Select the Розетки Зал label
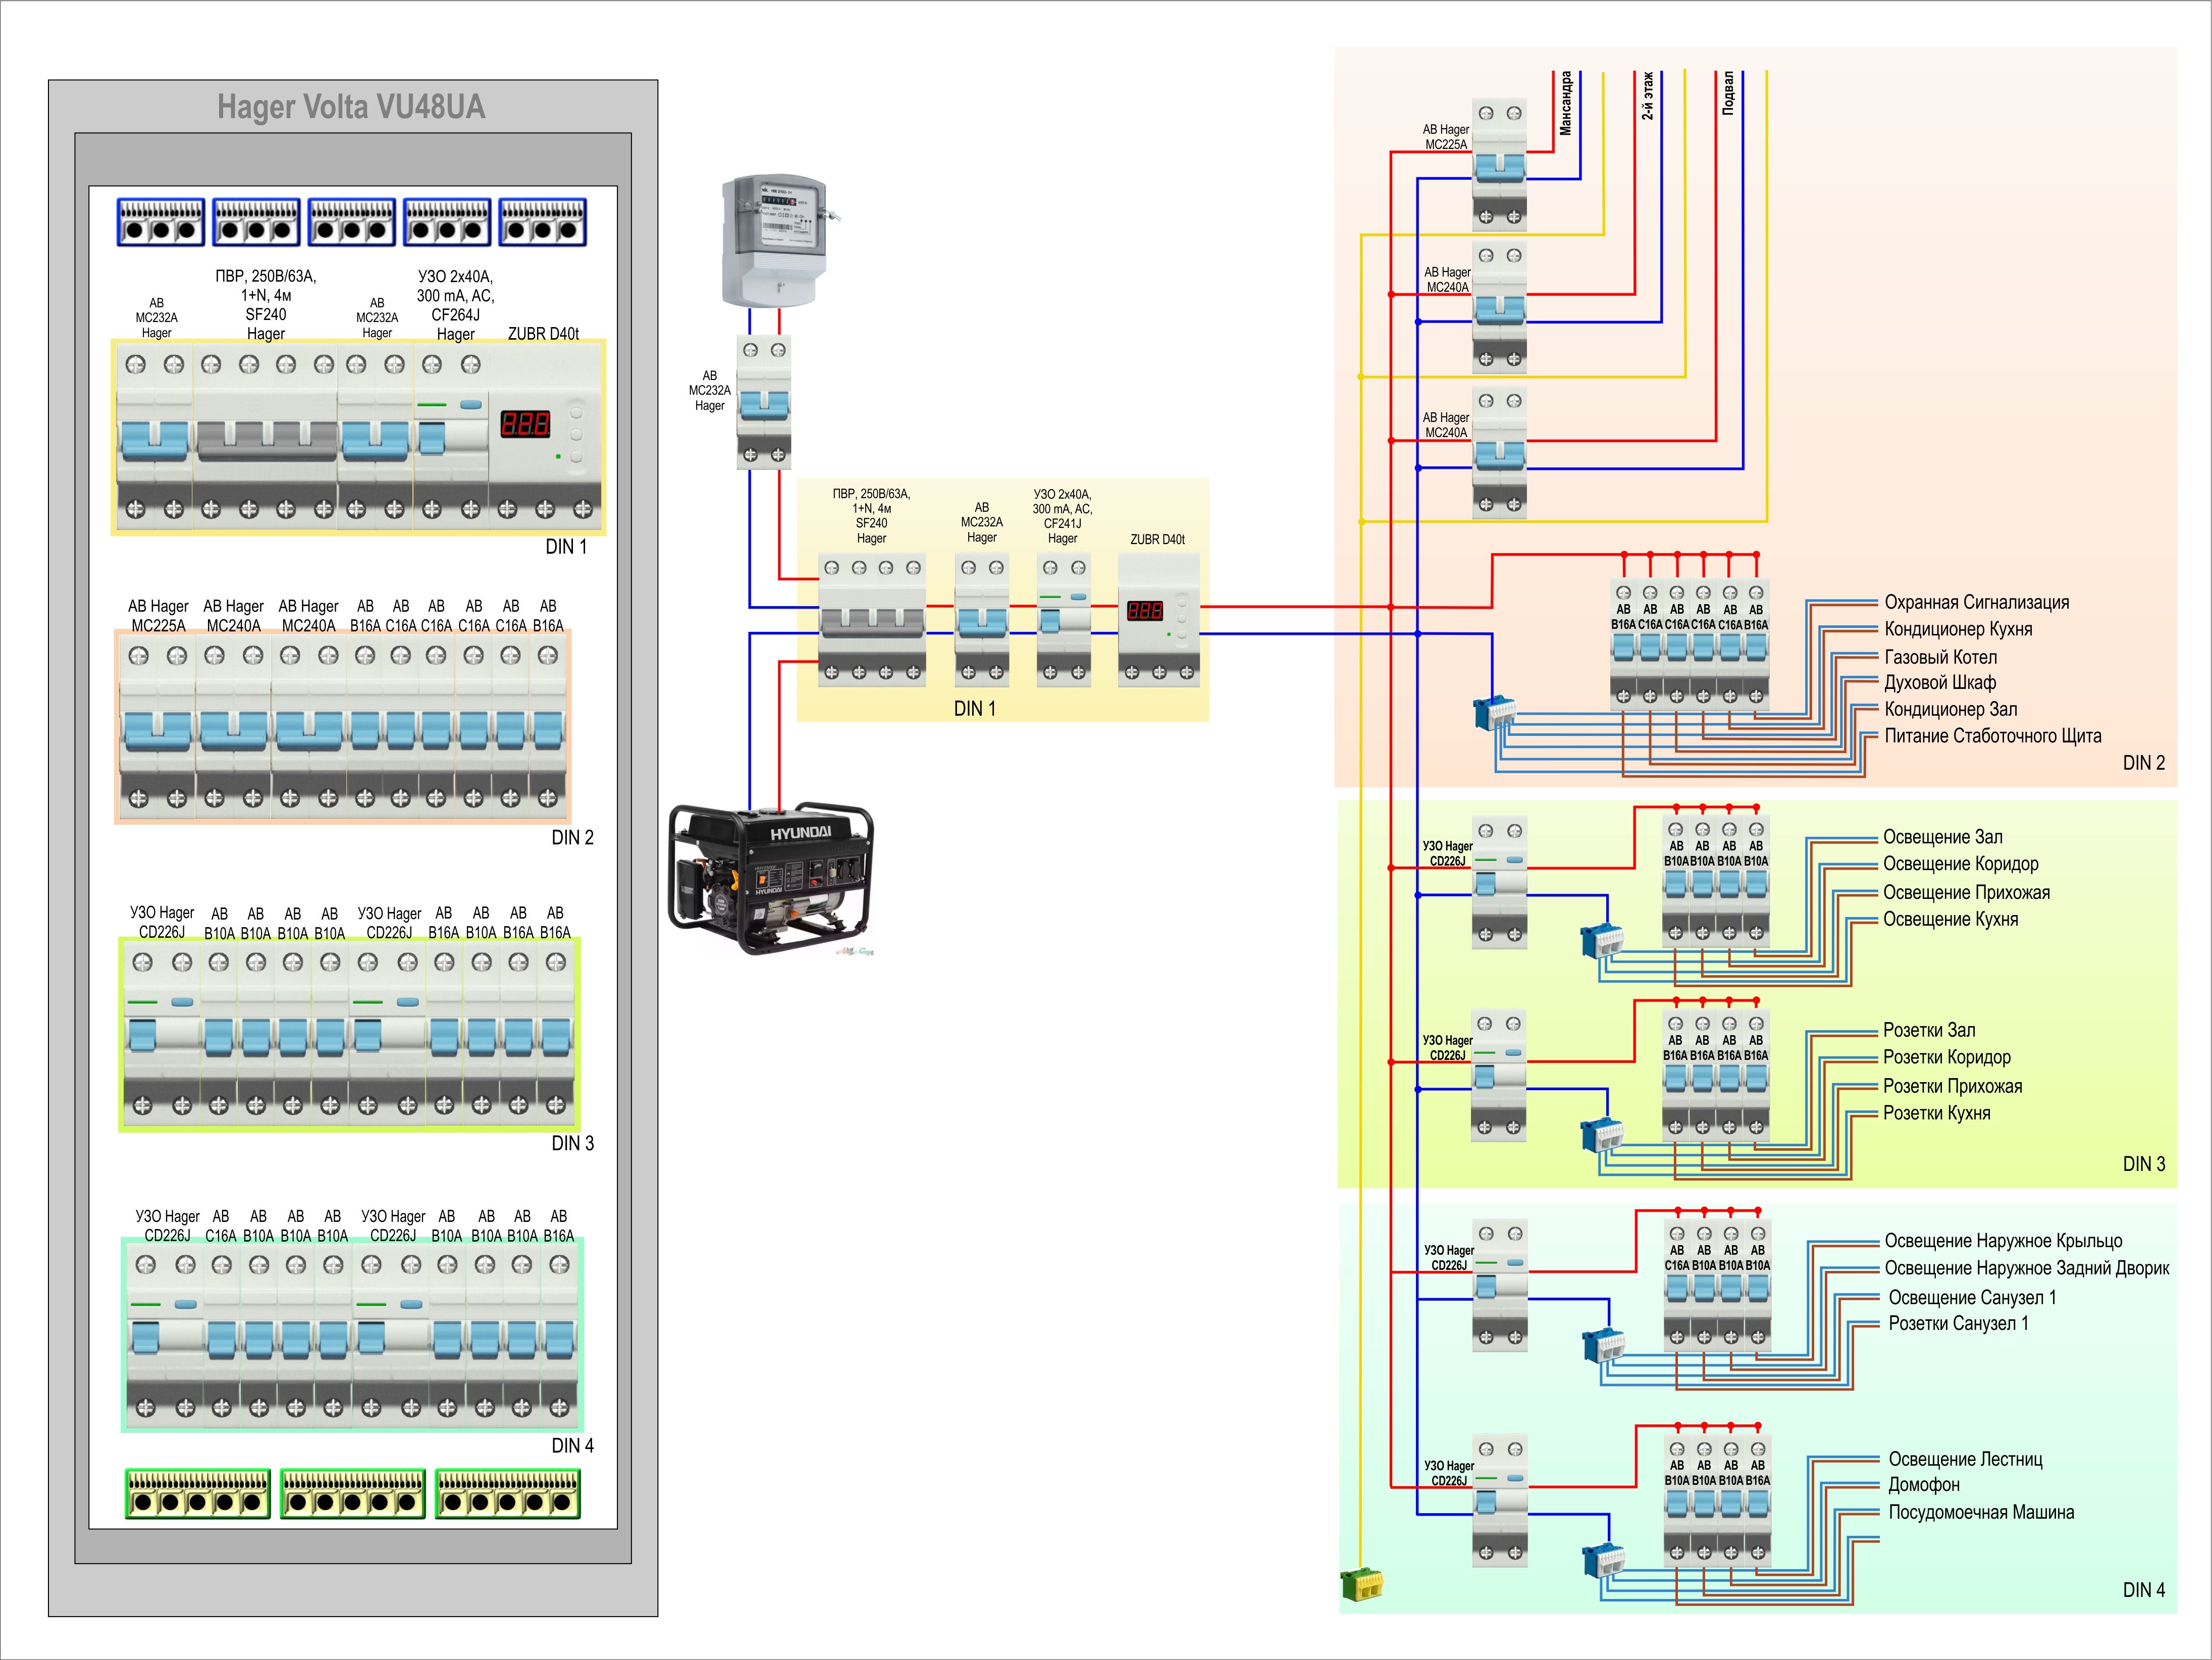 click(1929, 1030)
